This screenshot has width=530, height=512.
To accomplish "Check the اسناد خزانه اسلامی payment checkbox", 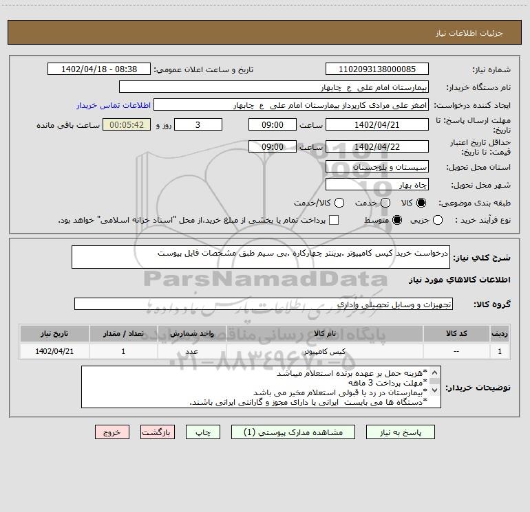I will tap(334, 221).
